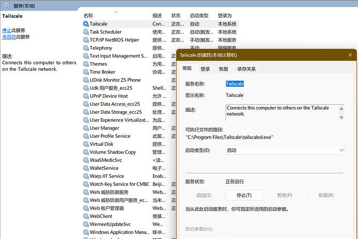Select the User Profile Service name
Image resolution: width=358 pixels, height=239 pixels.
pos(110,136)
